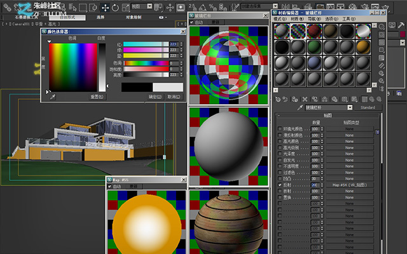Click the delete material X icon

click(305, 99)
